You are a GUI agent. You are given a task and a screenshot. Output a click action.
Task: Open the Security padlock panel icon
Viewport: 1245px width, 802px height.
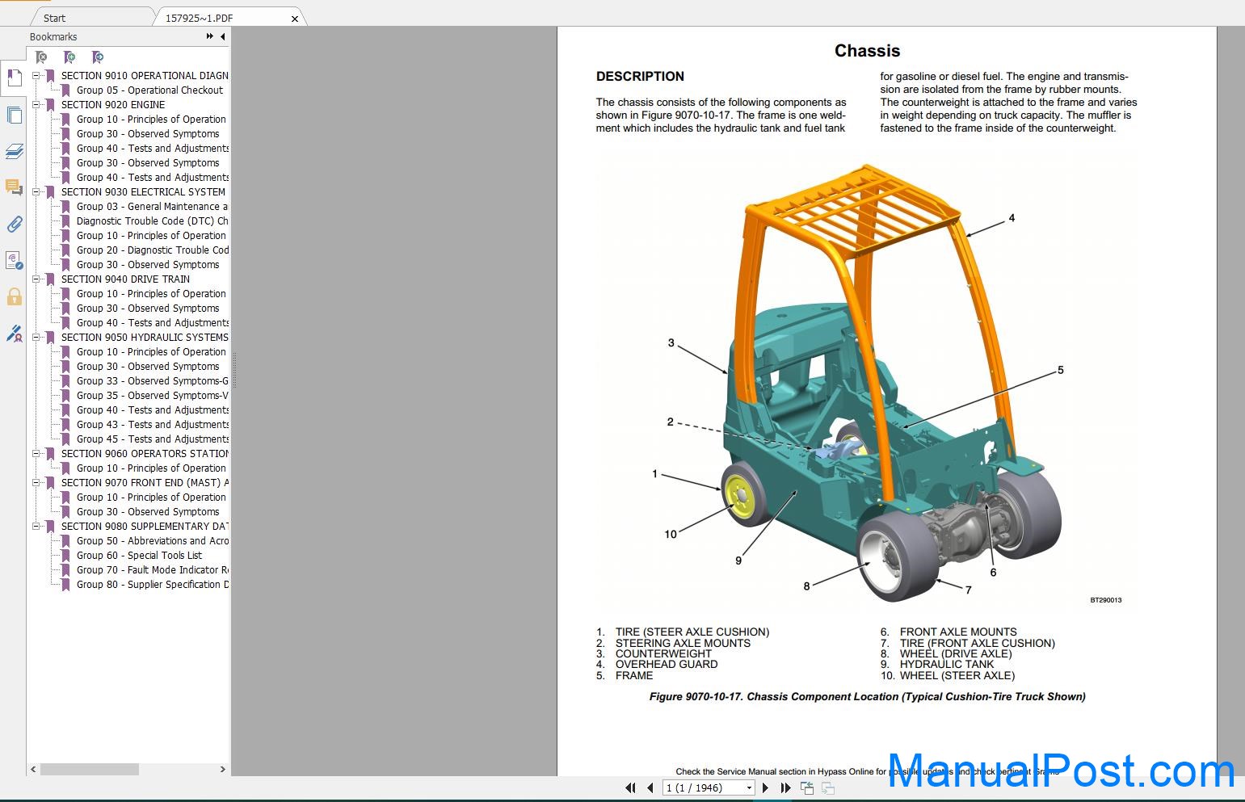[x=14, y=296]
